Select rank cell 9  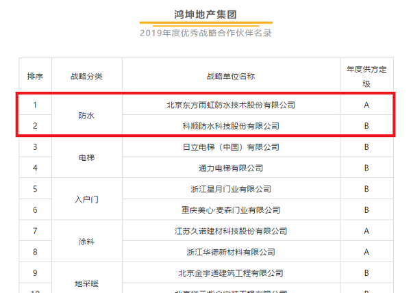[35, 273]
